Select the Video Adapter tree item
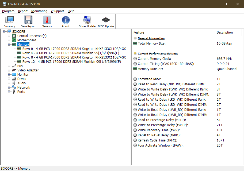Viewport: 244px width, 171px height. (28, 70)
